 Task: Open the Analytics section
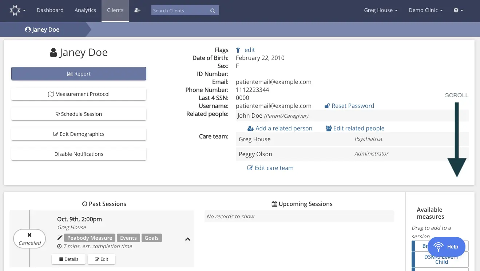click(x=85, y=10)
